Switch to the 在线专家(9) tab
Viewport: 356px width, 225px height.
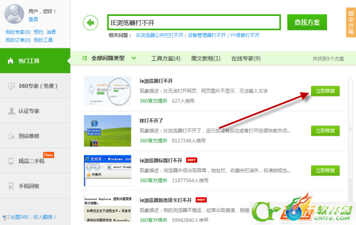[x=246, y=59]
